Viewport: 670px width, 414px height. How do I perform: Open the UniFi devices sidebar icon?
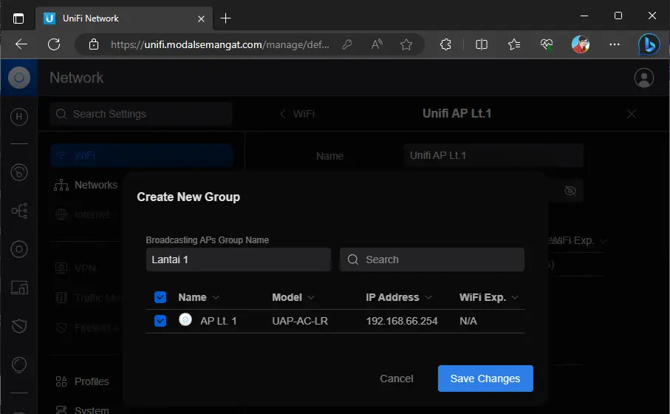coord(18,249)
